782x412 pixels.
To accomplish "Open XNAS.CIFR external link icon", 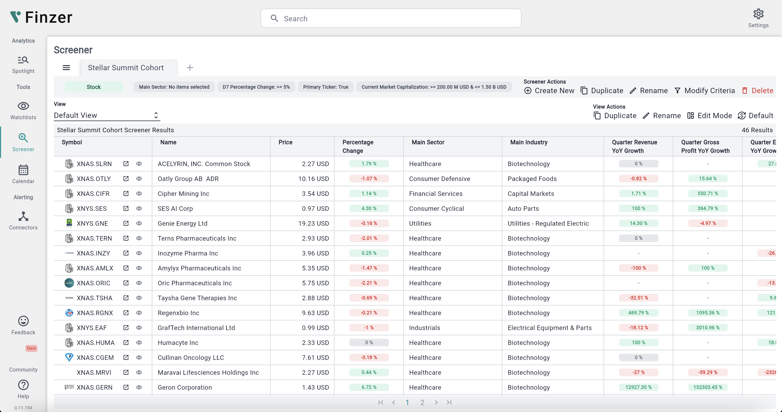I will (x=126, y=193).
